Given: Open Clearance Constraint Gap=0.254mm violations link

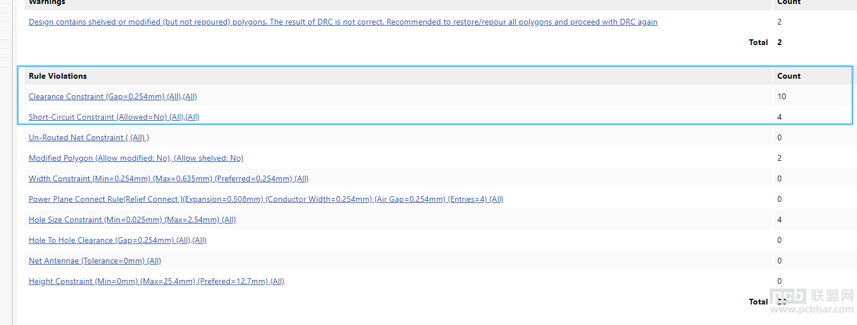Looking at the screenshot, I should tap(113, 96).
